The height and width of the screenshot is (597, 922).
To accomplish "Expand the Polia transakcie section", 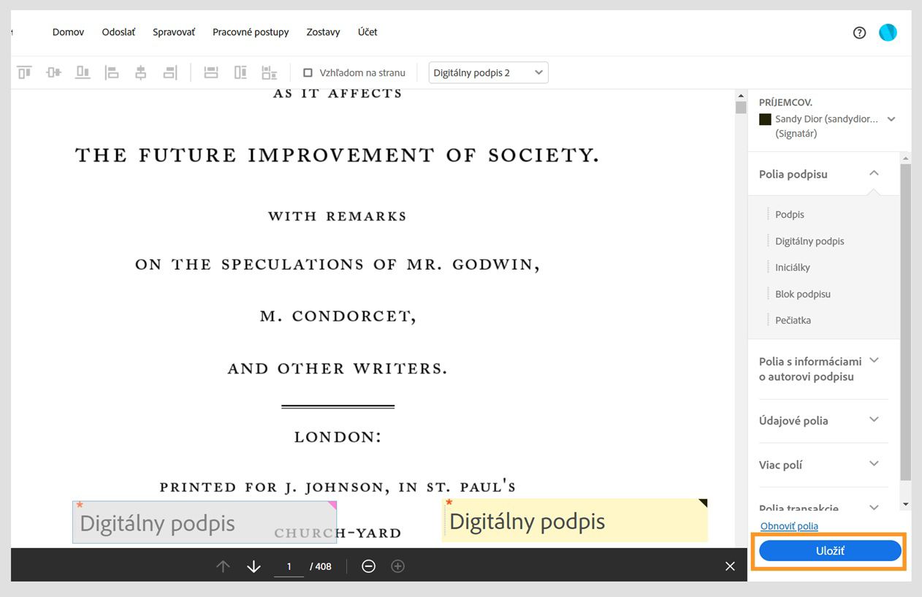I will (x=875, y=506).
